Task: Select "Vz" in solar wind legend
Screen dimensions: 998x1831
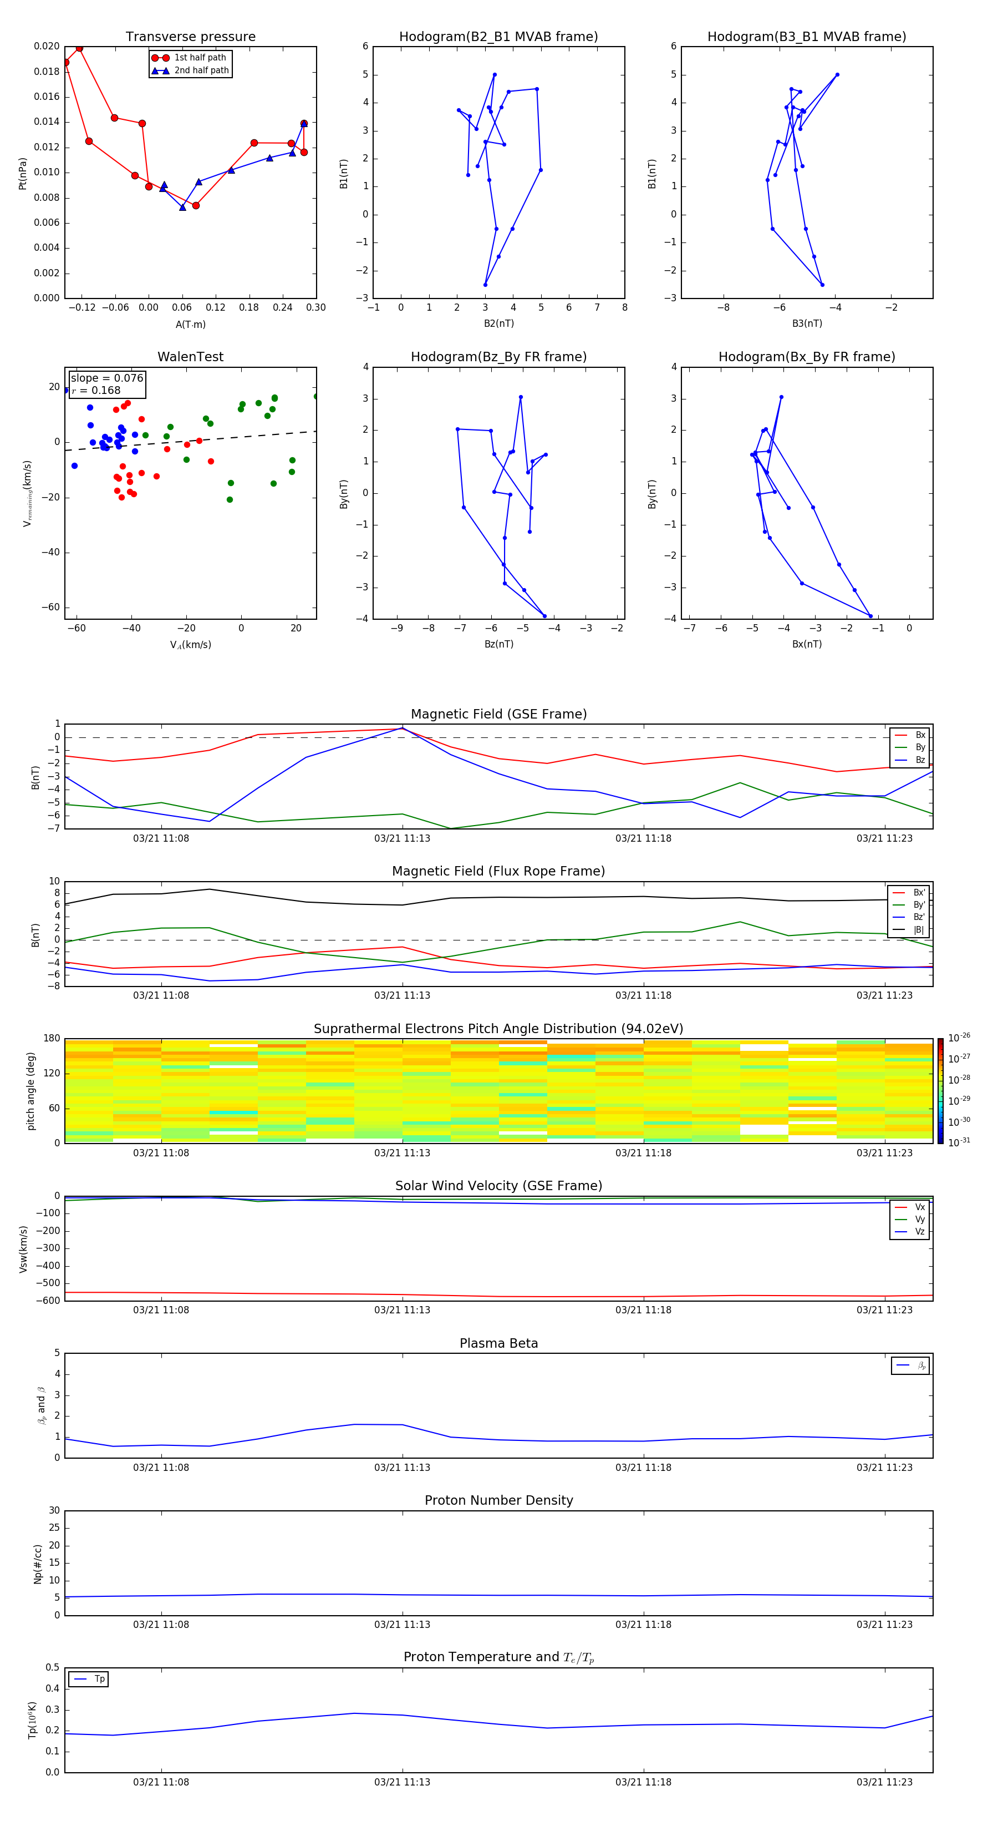Action: coord(910,1232)
